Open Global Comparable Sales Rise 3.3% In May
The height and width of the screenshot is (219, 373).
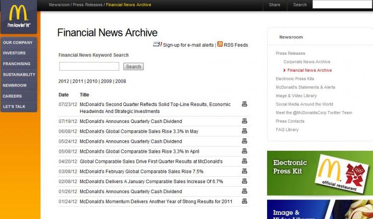pos(139,131)
